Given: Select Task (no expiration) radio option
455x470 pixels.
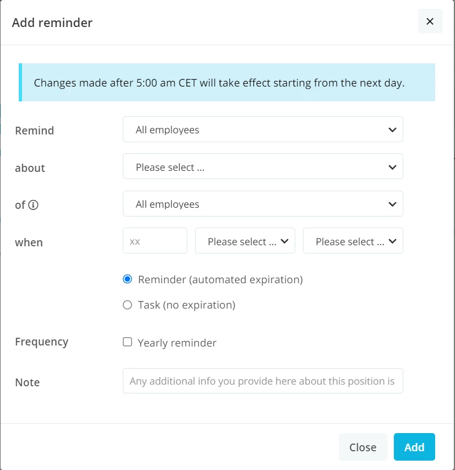Looking at the screenshot, I should pos(127,305).
